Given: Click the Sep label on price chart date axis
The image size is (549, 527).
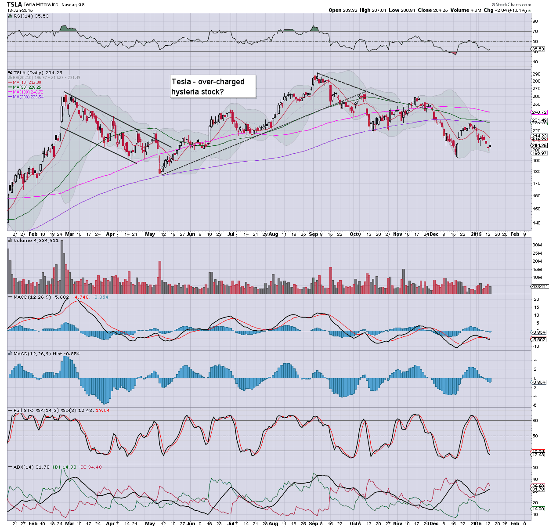Looking at the screenshot, I should click(x=314, y=234).
